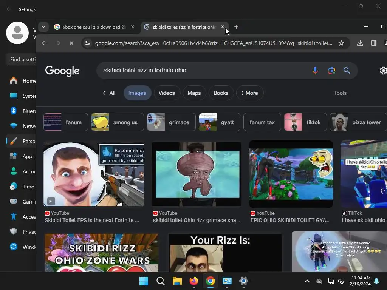
Task: Switch to Maps results
Action: click(x=194, y=93)
